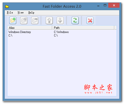
Task: Select the Windows Directory alias row
Action: pos(20,32)
